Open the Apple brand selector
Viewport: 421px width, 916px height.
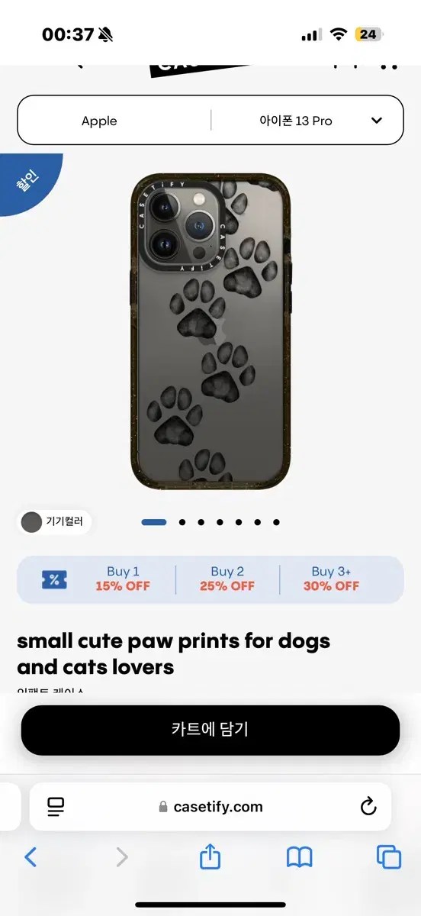(x=99, y=121)
